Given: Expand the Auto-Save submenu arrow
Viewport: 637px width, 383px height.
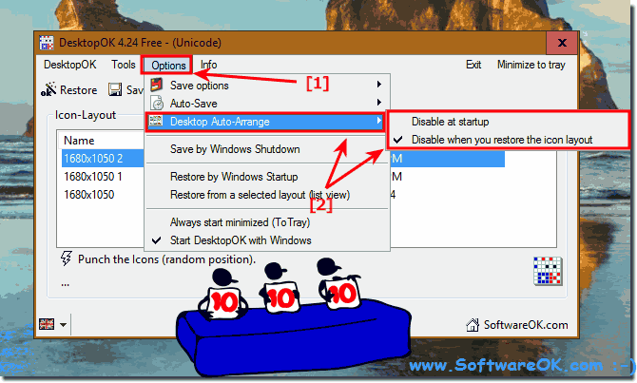Looking at the screenshot, I should click(x=378, y=103).
